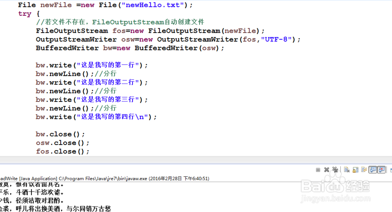Click the string "这是我写的第四行\n"
Screen dimensions: 392x212
(x=112, y=117)
